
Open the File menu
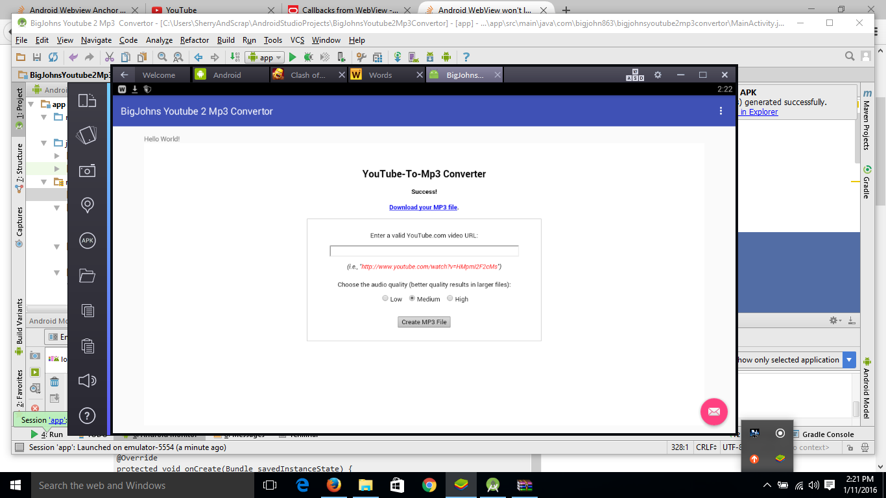(x=21, y=40)
